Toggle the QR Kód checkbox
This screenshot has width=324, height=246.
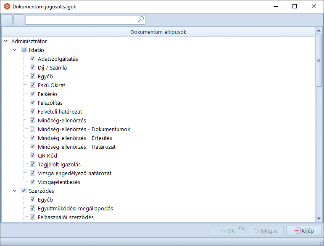(32, 155)
